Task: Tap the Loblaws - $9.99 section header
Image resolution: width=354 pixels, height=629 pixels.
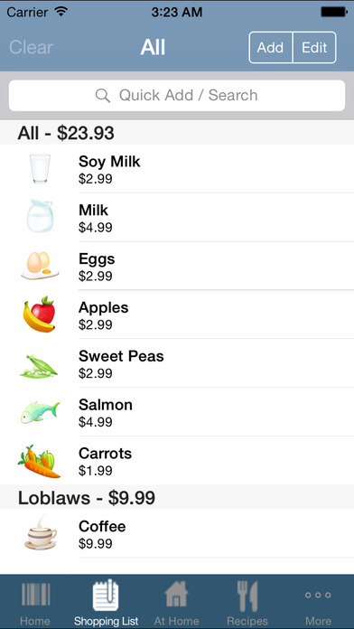Action: tap(177, 497)
